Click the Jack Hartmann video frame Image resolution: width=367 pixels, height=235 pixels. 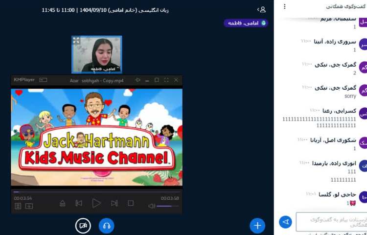tap(97, 137)
